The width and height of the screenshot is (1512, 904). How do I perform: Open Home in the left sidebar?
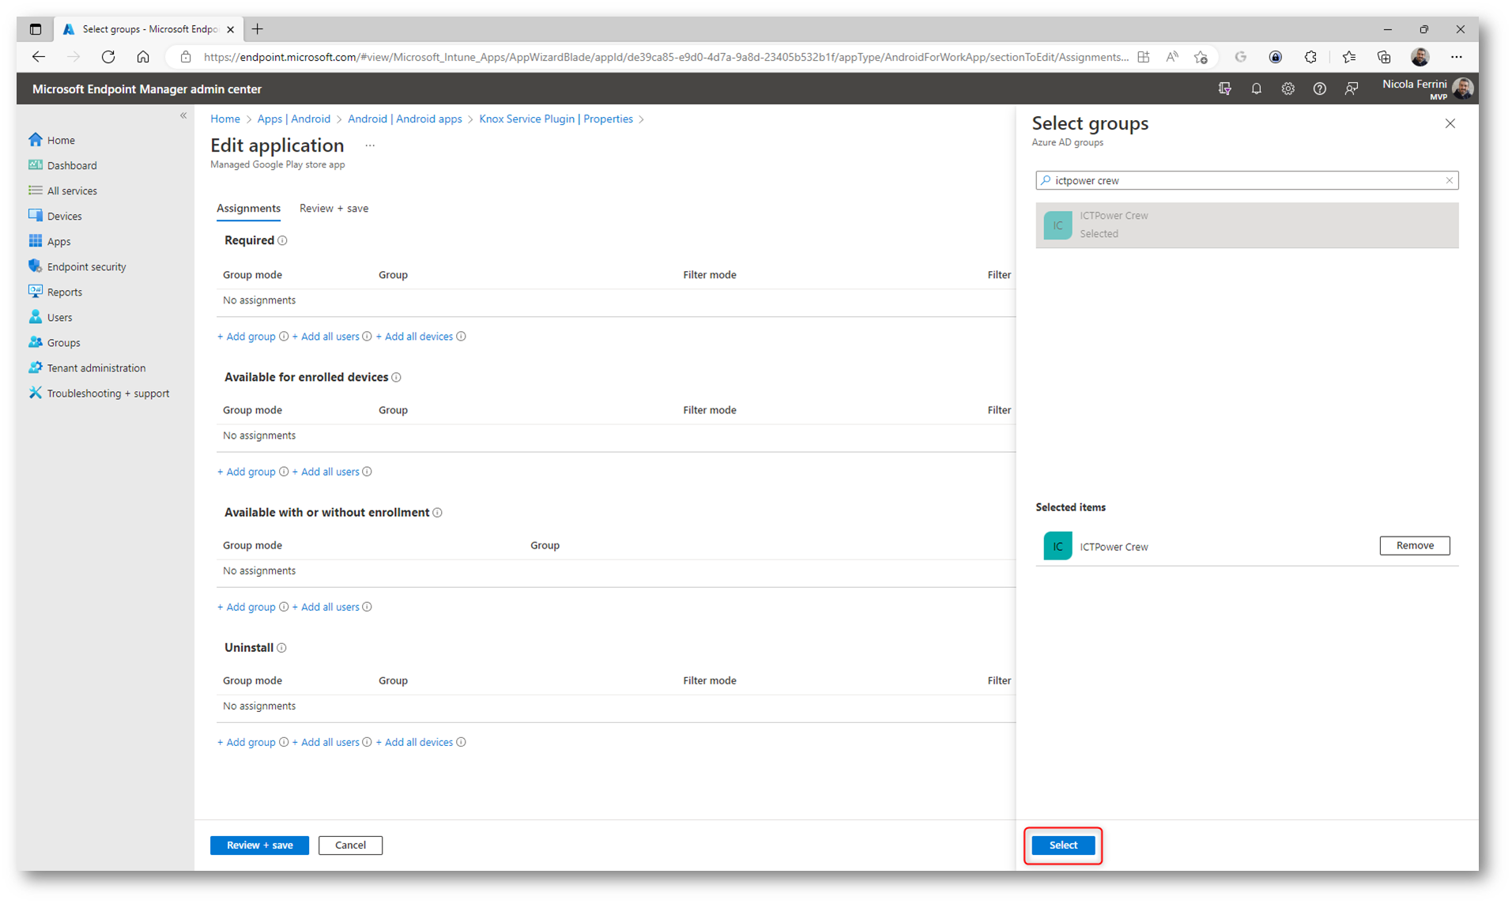61,140
